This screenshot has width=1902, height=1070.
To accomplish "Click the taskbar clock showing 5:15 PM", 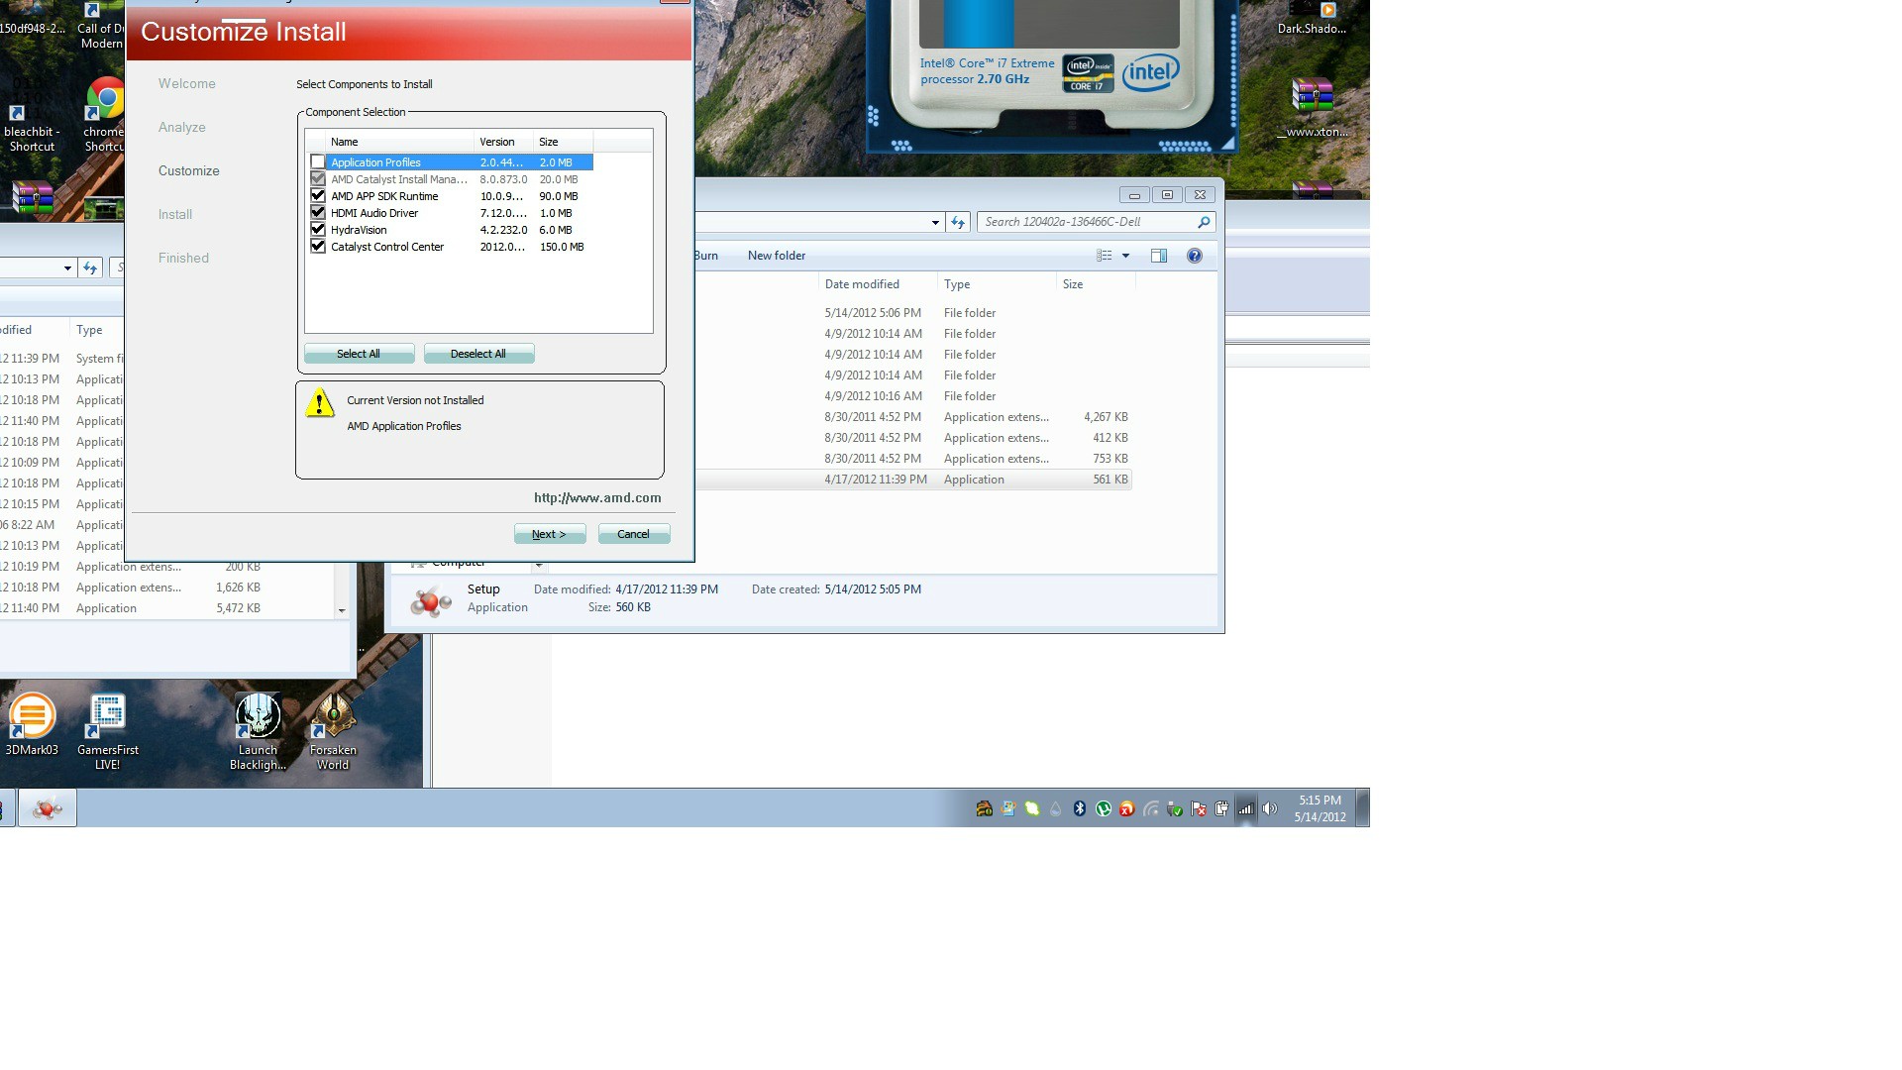I will click(x=1320, y=808).
